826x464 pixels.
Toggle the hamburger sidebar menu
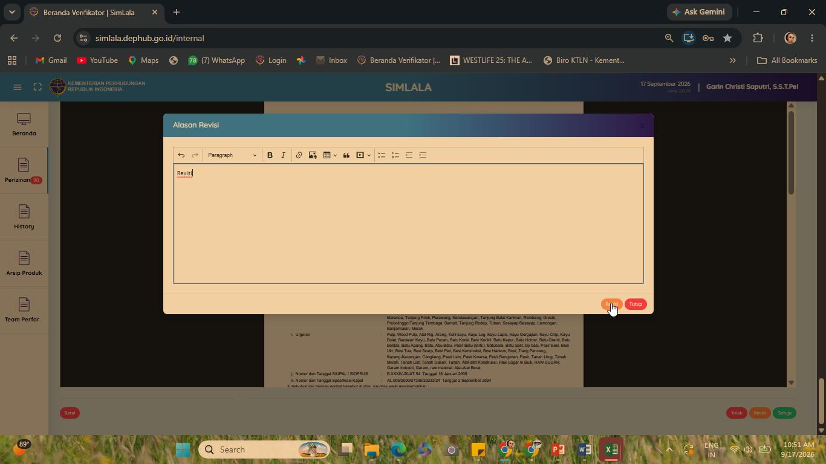[18, 87]
